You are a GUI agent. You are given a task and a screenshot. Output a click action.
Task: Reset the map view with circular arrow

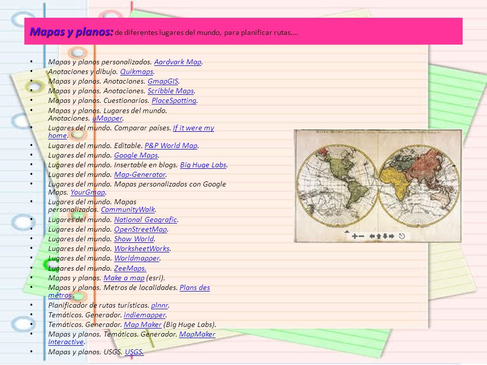coord(402,236)
